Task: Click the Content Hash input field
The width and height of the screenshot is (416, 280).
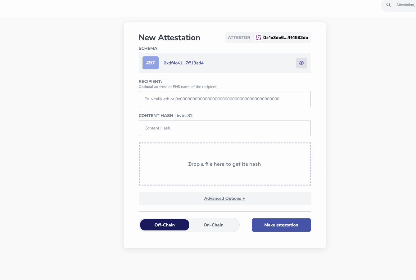Action: [x=224, y=128]
